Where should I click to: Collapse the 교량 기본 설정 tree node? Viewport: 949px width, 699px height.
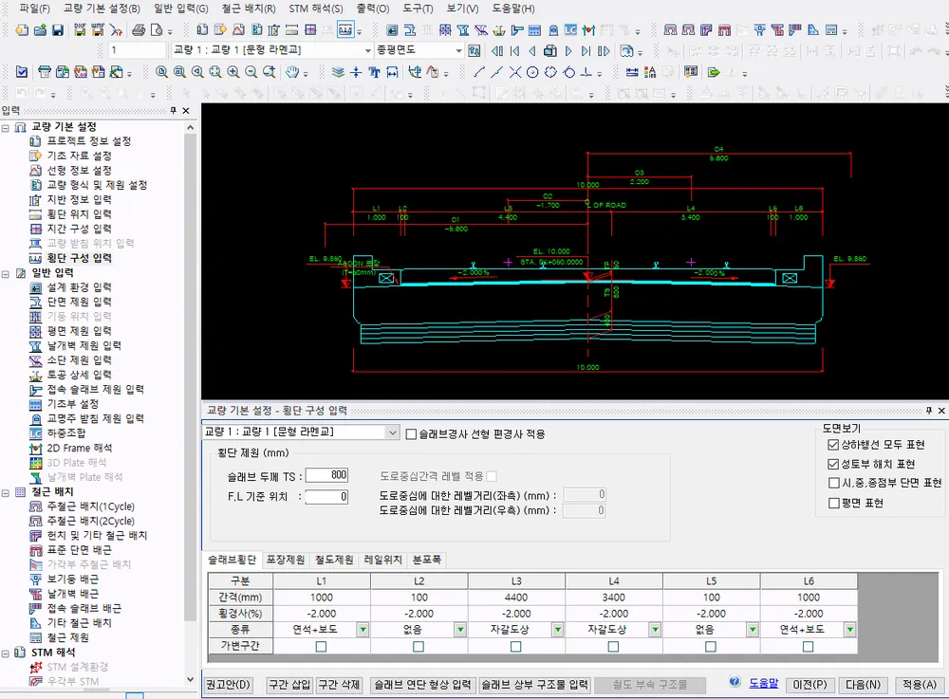pos(6,128)
